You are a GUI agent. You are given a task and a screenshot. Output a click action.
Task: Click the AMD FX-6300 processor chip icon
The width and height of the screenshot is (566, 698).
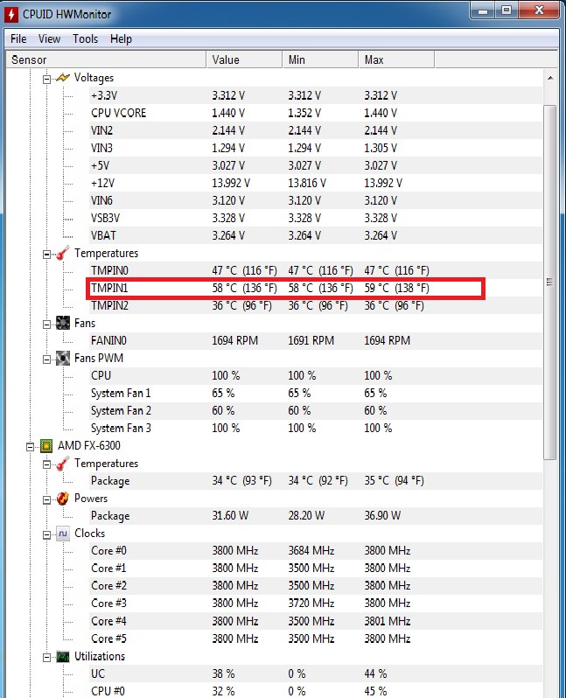coord(46,445)
